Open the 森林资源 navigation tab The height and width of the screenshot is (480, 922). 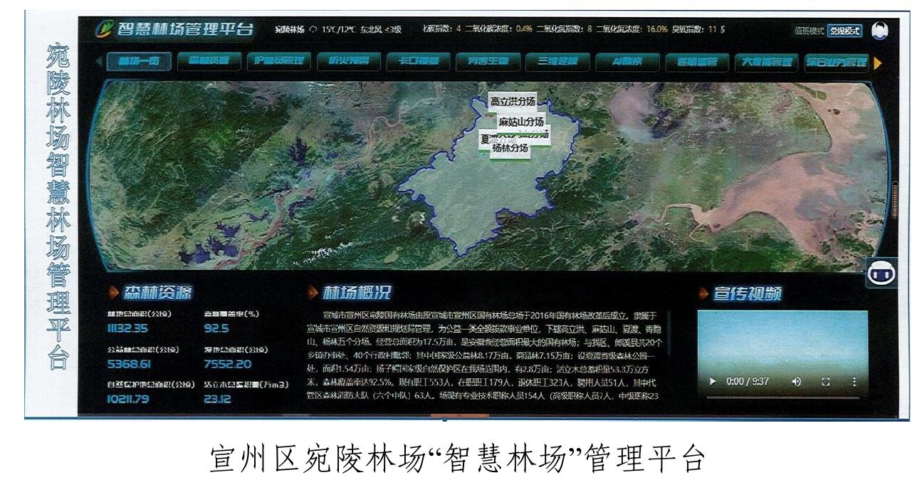tap(209, 61)
